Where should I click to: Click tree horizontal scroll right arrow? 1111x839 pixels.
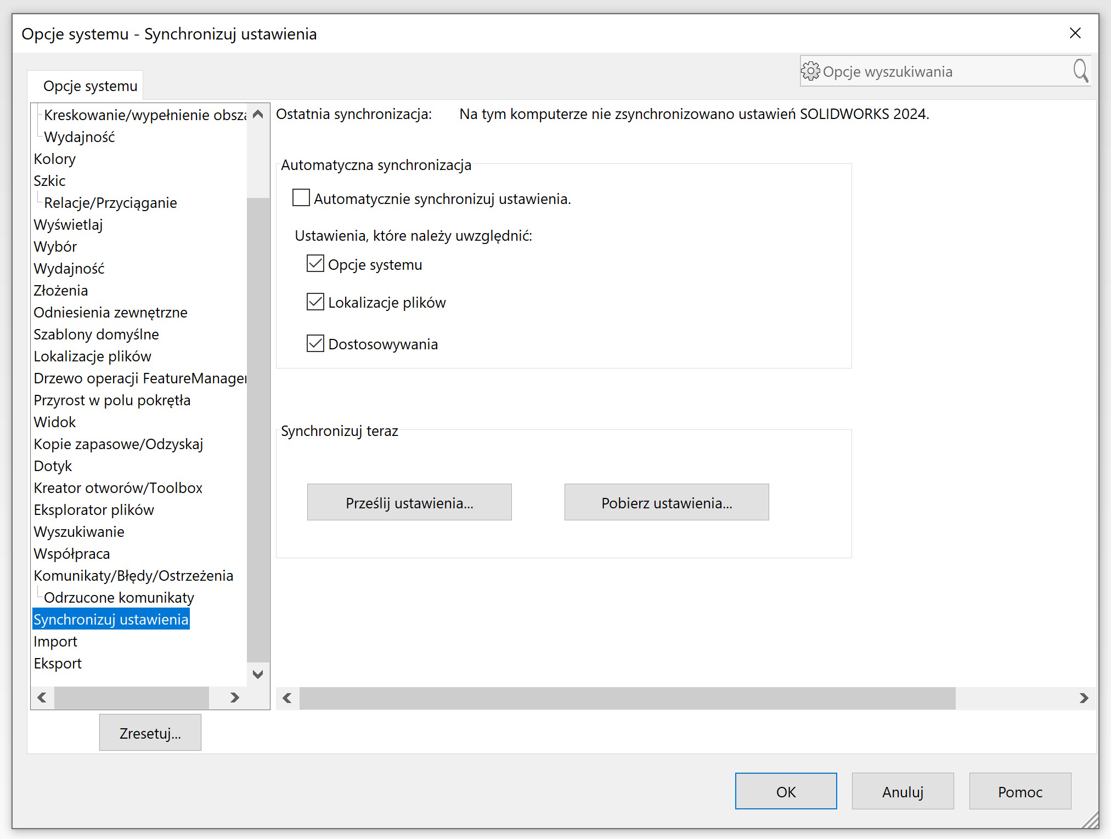(x=235, y=698)
